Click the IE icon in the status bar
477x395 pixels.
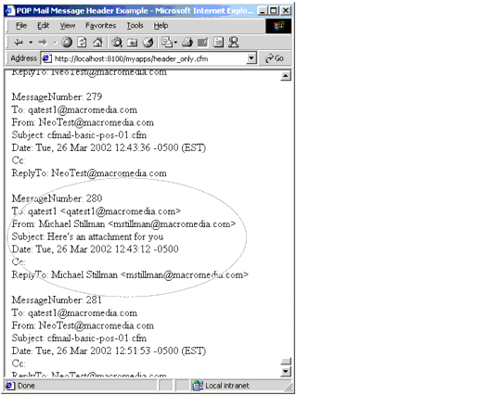tap(10, 386)
